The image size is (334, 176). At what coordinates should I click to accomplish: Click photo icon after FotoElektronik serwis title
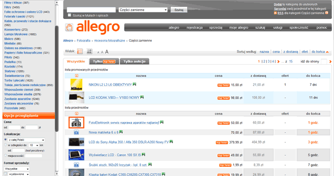click(162, 122)
